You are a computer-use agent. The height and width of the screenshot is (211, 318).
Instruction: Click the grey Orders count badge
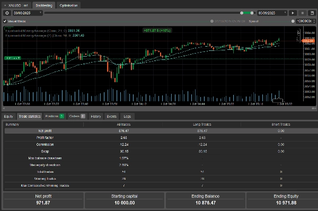point(83,116)
